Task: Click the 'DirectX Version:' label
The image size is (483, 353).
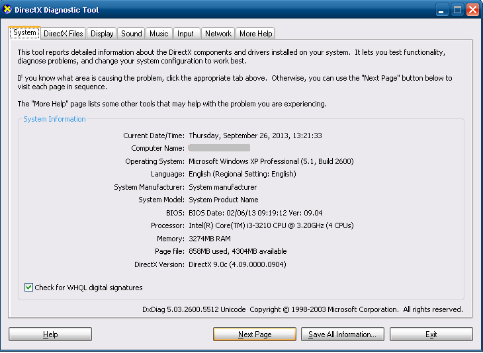Action: click(x=159, y=264)
